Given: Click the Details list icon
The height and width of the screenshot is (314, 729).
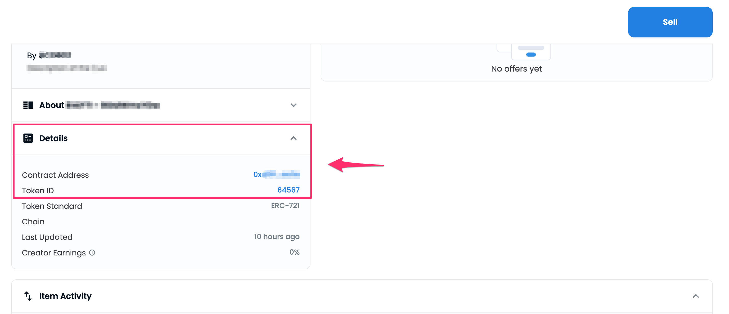Looking at the screenshot, I should [28, 138].
